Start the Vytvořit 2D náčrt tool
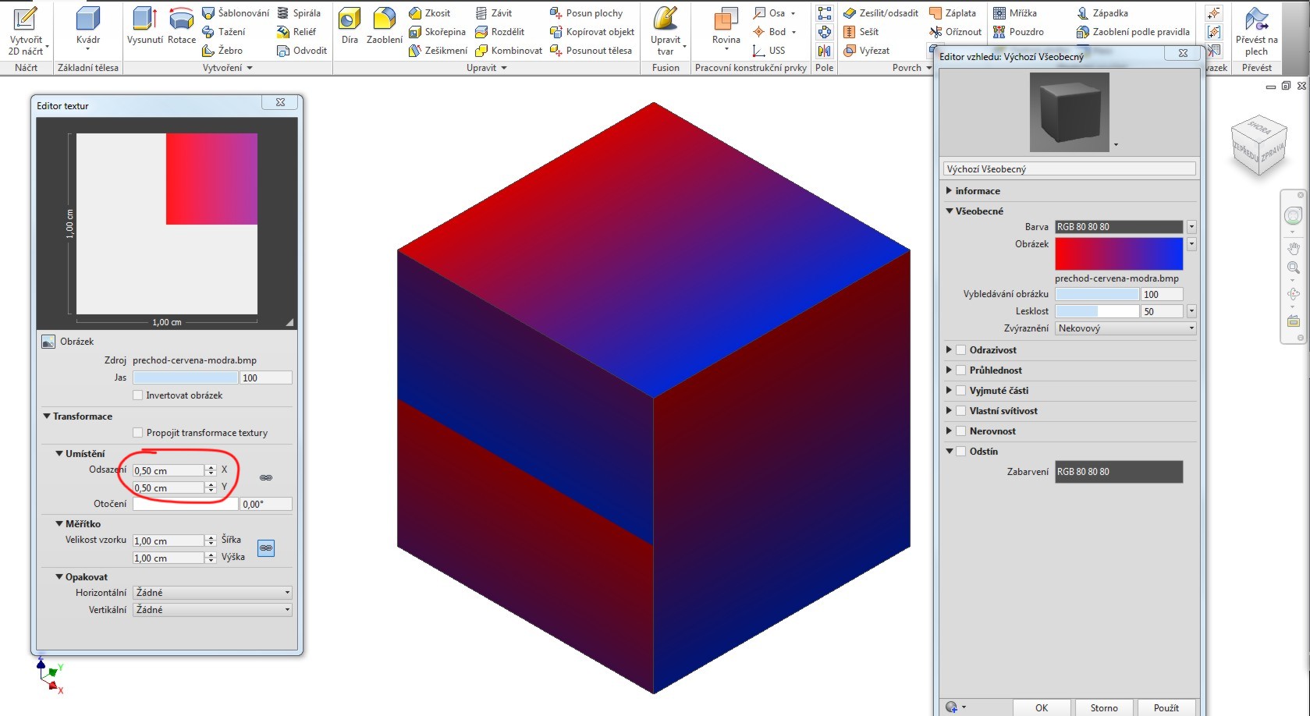The image size is (1310, 716). point(27,31)
